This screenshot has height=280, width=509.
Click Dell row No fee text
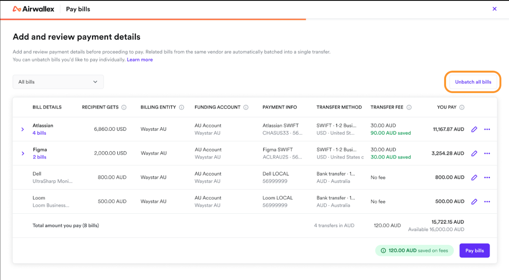[378, 177]
